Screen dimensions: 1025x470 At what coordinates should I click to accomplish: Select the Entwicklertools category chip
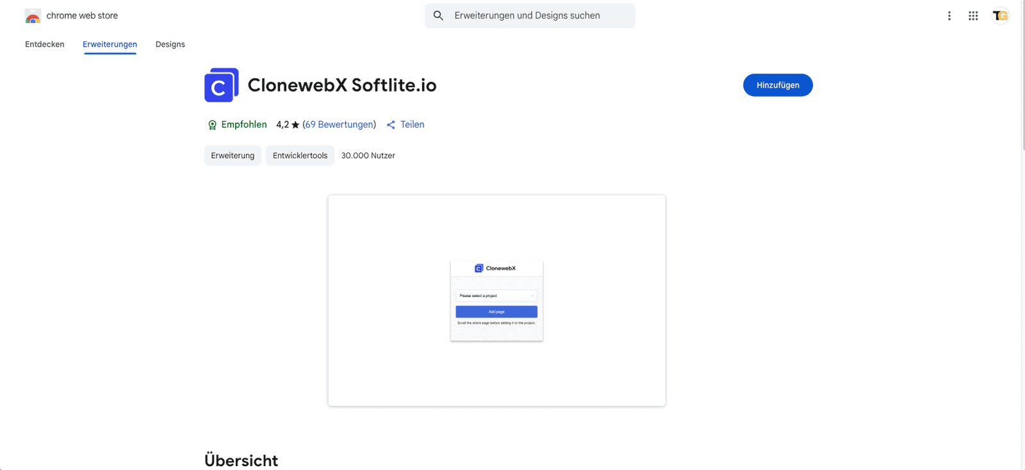pyautogui.click(x=299, y=155)
